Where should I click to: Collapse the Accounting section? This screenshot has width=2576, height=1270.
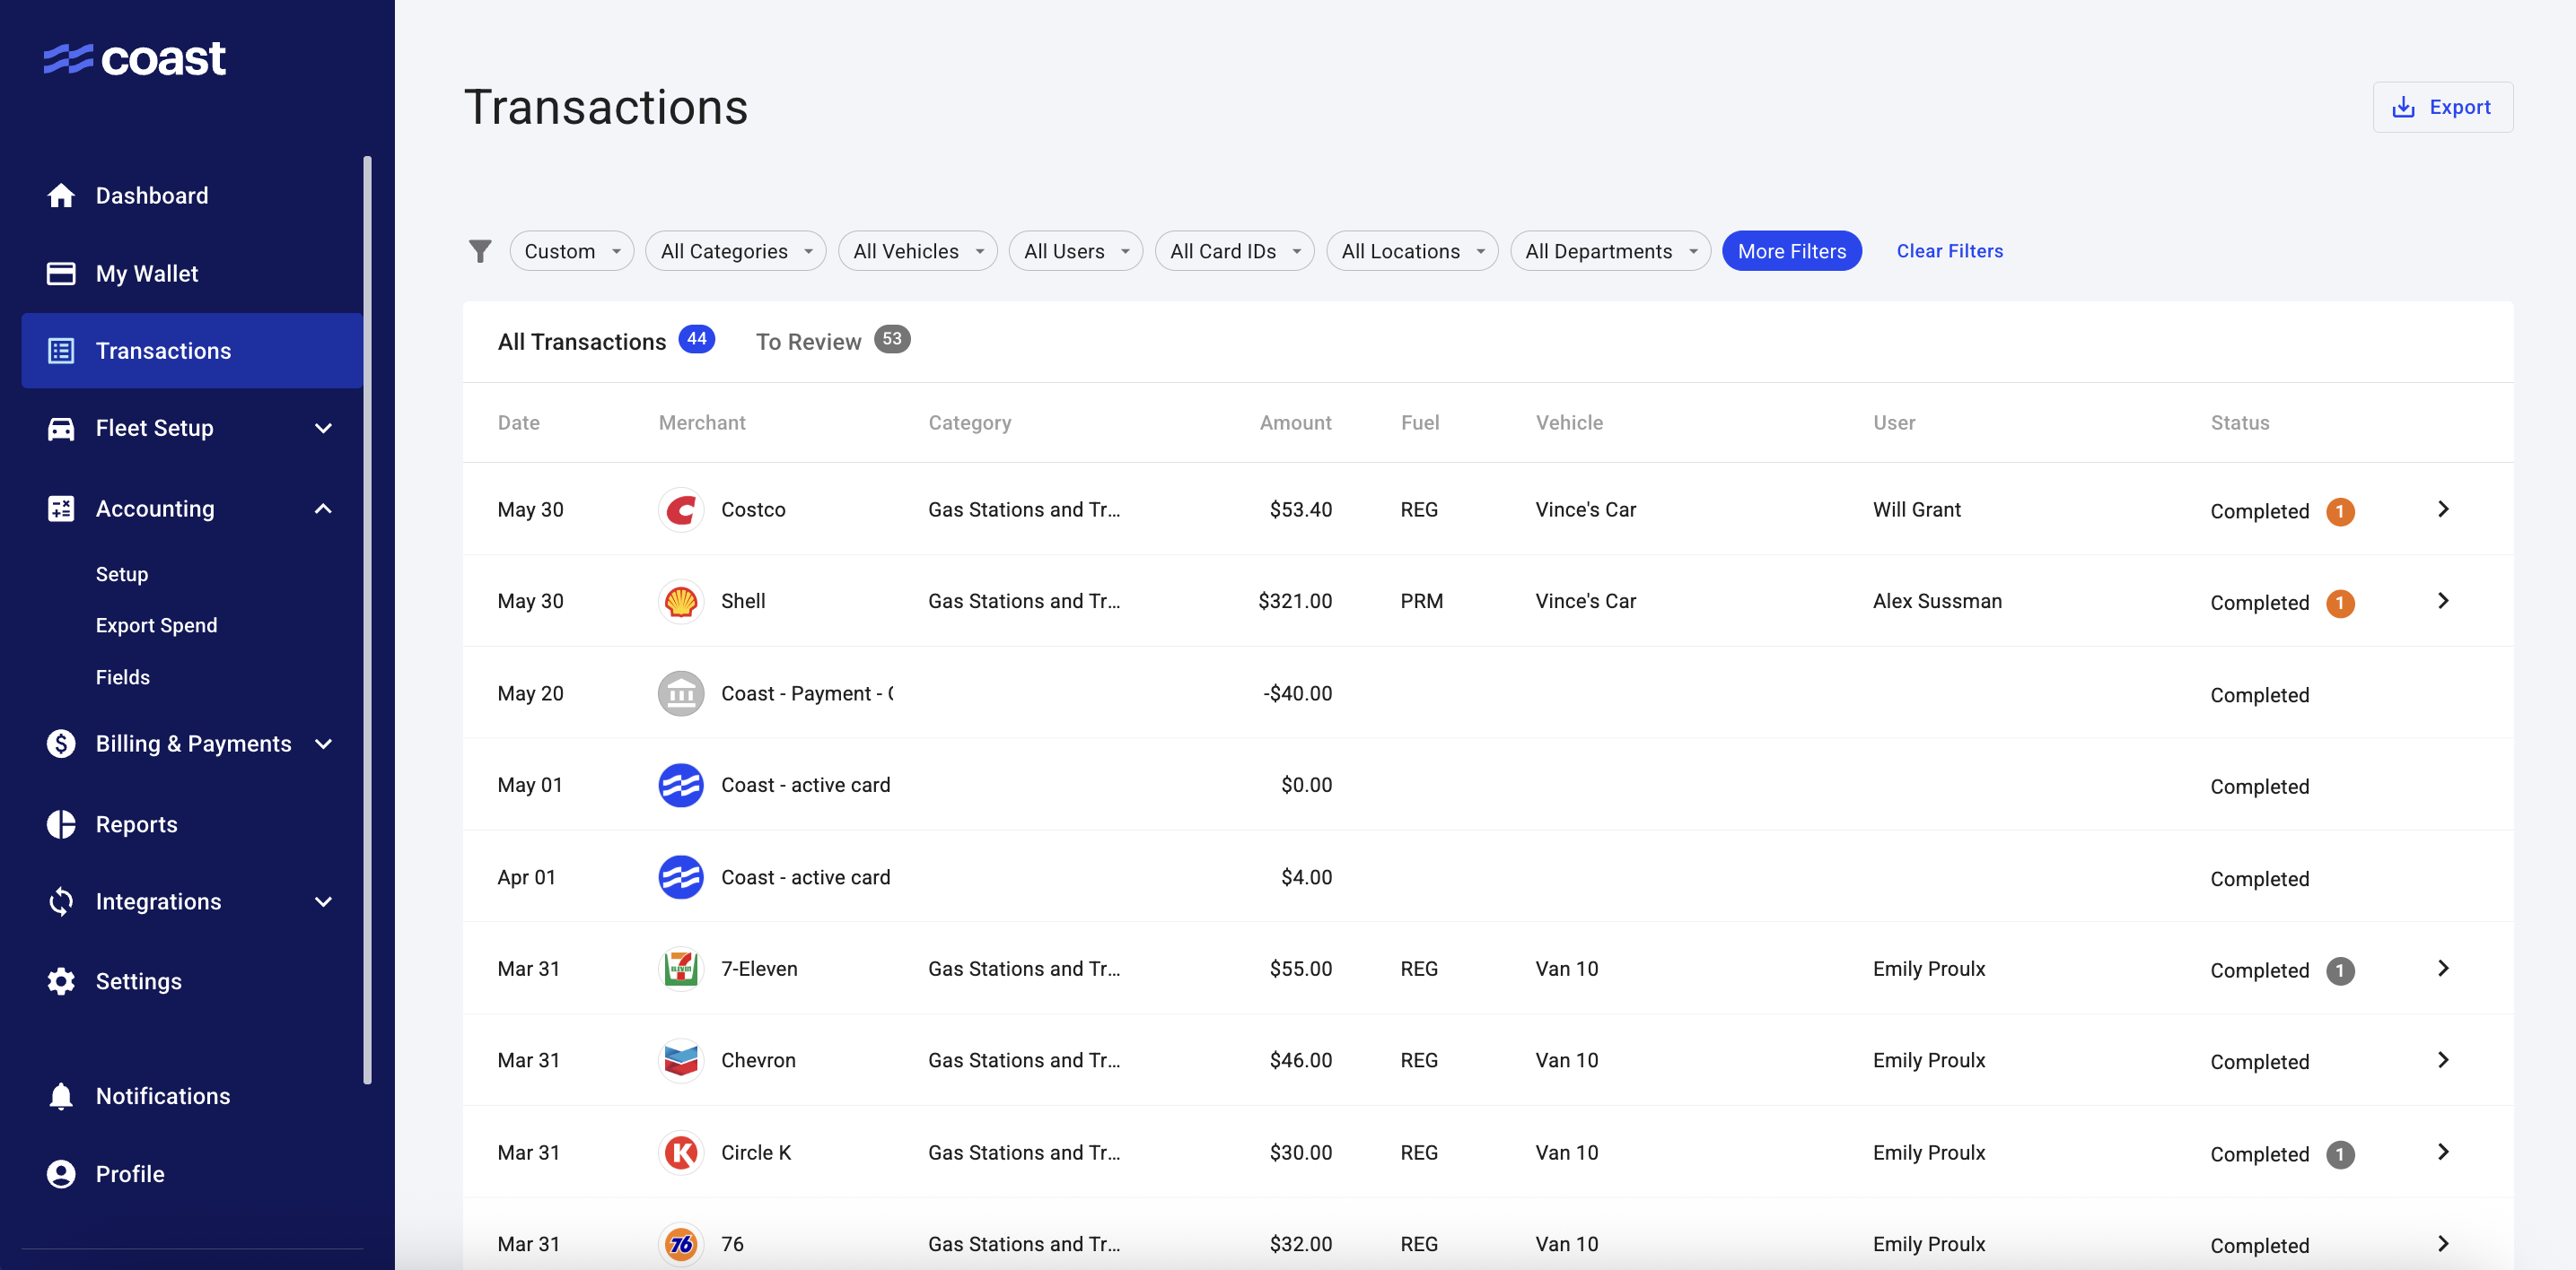coord(323,509)
